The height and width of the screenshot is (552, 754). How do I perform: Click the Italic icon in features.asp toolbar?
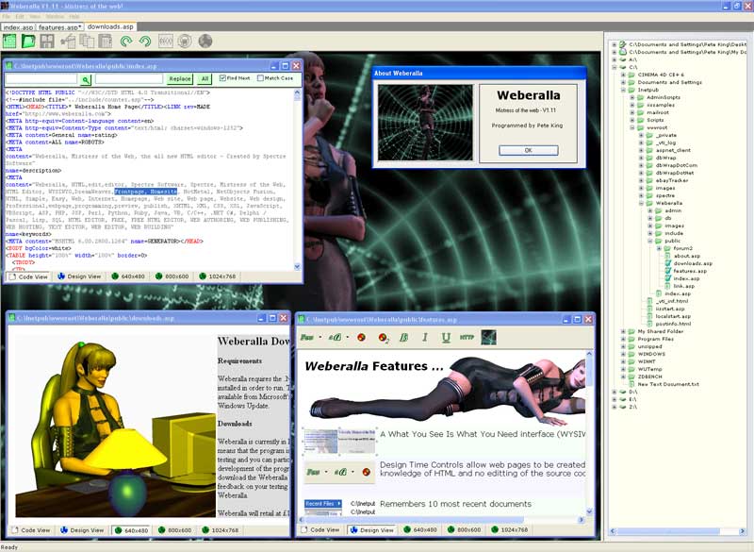(x=425, y=338)
